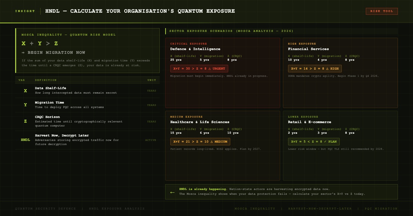Click '4 yrs' migration in Financial Services card
The image size is (413, 216).
[322, 60]
